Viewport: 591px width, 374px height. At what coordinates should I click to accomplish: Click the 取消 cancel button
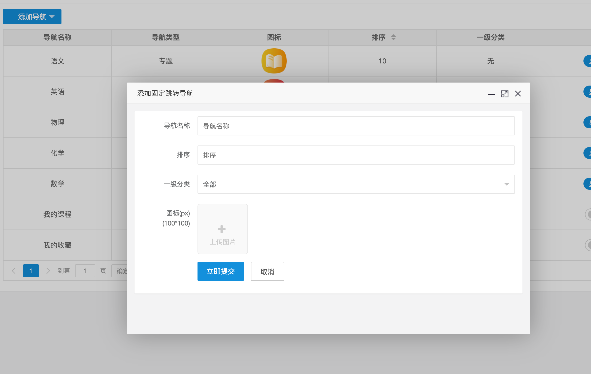pos(267,271)
